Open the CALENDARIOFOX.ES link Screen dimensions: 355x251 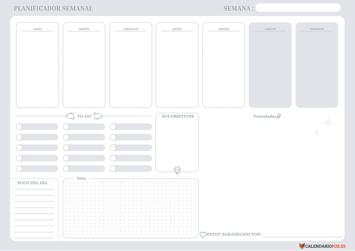[325, 246]
